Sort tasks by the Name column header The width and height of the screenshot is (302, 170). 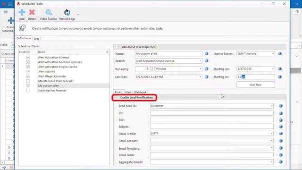tap(73, 52)
